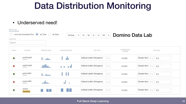Click the 'FEATURE' column header
Image resolution: width=186 pixels, height=104 pixels.
click(x=27, y=50)
